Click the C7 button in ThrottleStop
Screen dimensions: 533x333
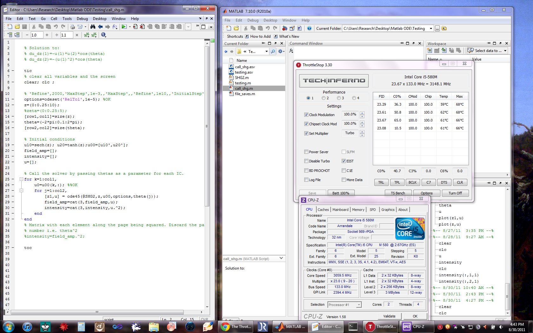point(428,182)
